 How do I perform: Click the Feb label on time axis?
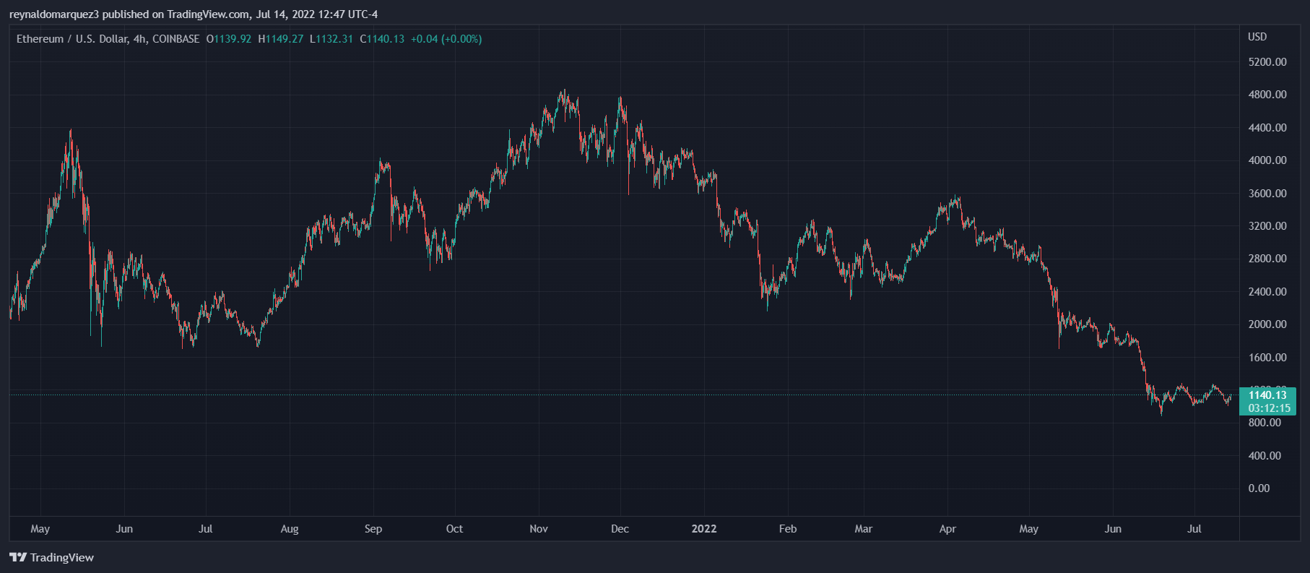pyautogui.click(x=788, y=529)
